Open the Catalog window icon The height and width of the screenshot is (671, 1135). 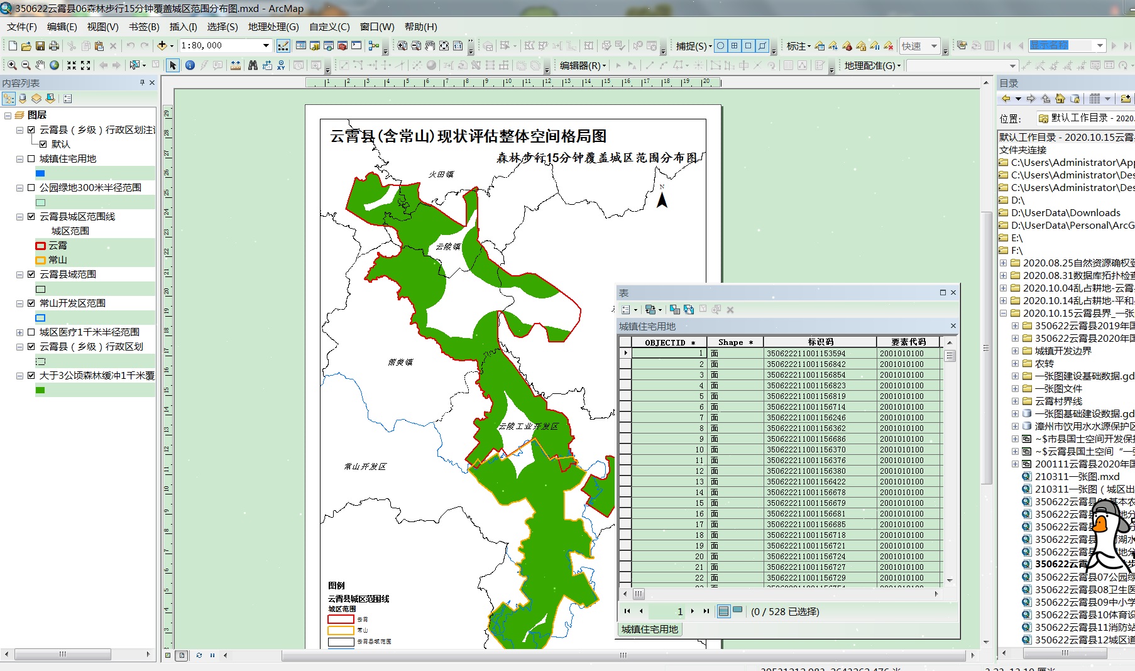(x=315, y=46)
